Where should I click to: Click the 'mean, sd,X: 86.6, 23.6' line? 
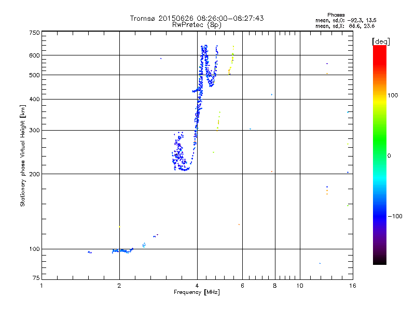tap(345, 26)
